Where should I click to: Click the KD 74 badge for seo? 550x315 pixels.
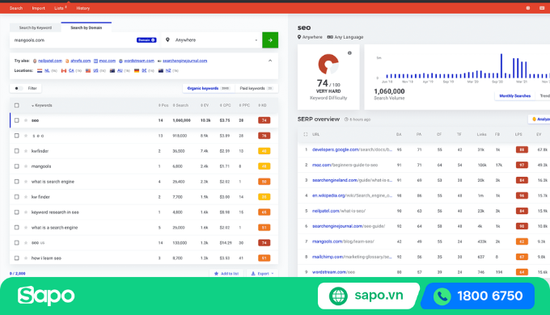tap(264, 120)
